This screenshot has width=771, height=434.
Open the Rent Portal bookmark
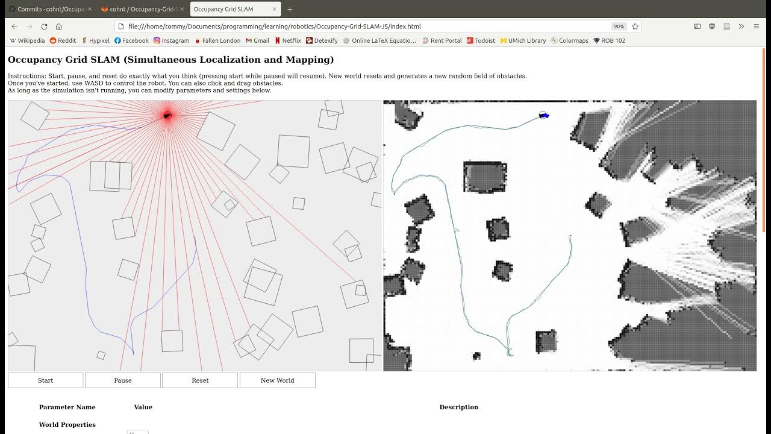tap(442, 40)
